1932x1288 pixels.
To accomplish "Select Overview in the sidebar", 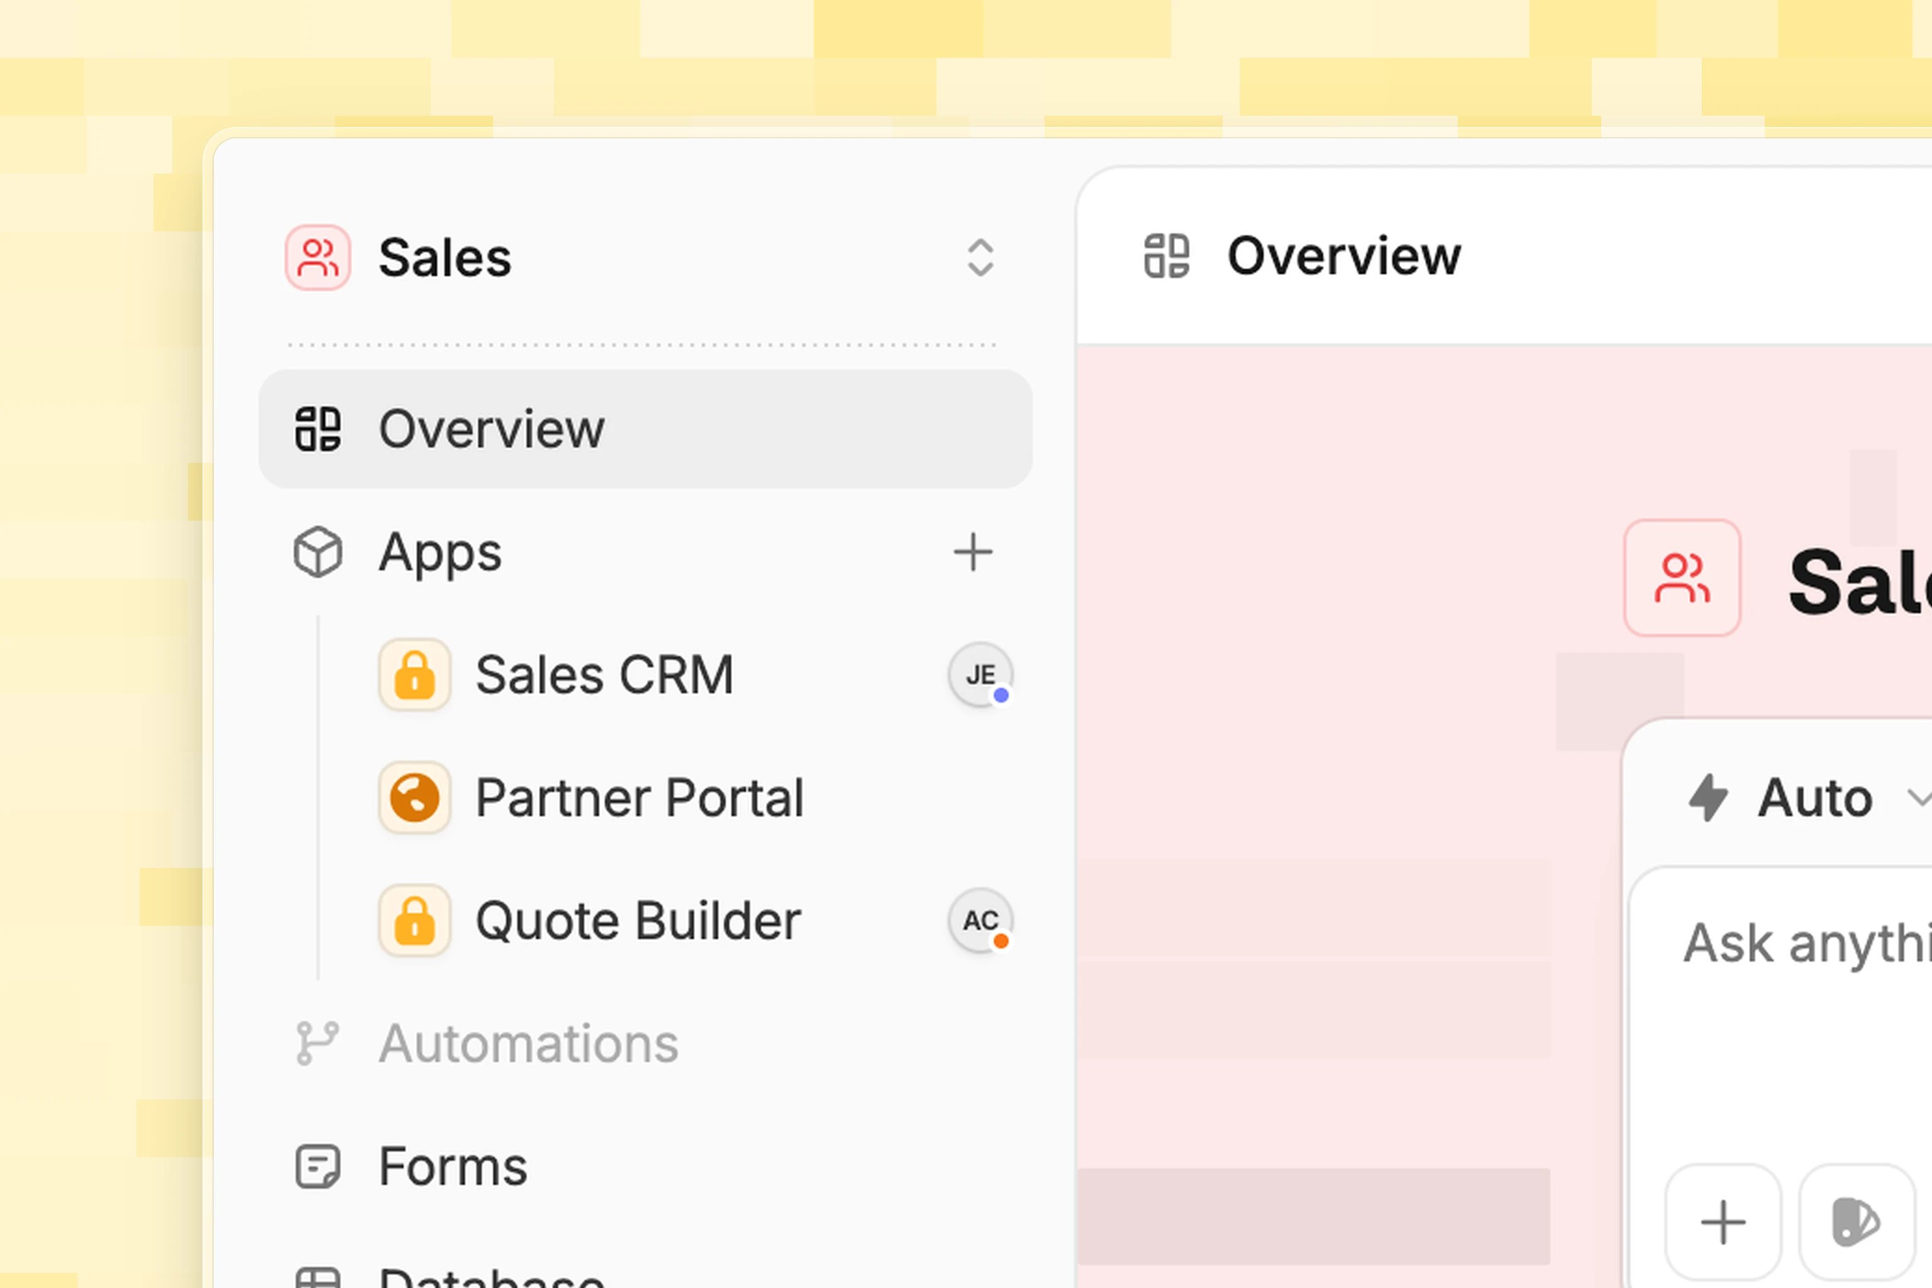I will [x=645, y=429].
